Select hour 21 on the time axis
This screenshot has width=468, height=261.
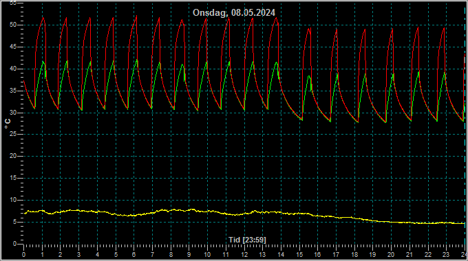tap(409, 255)
